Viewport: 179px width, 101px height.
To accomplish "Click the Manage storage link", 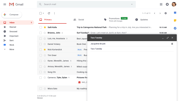I will point(40,98).
